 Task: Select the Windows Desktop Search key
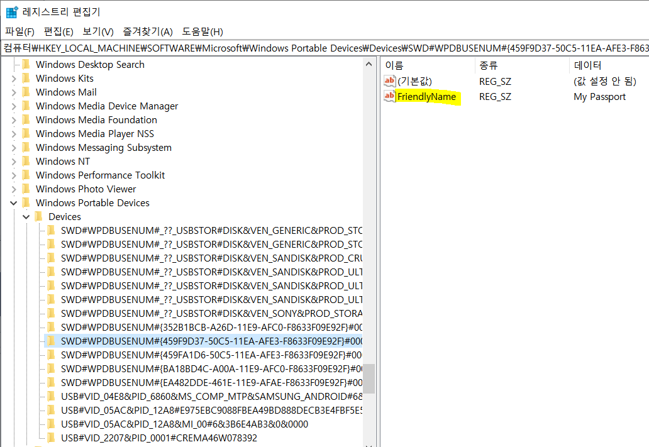(90, 65)
